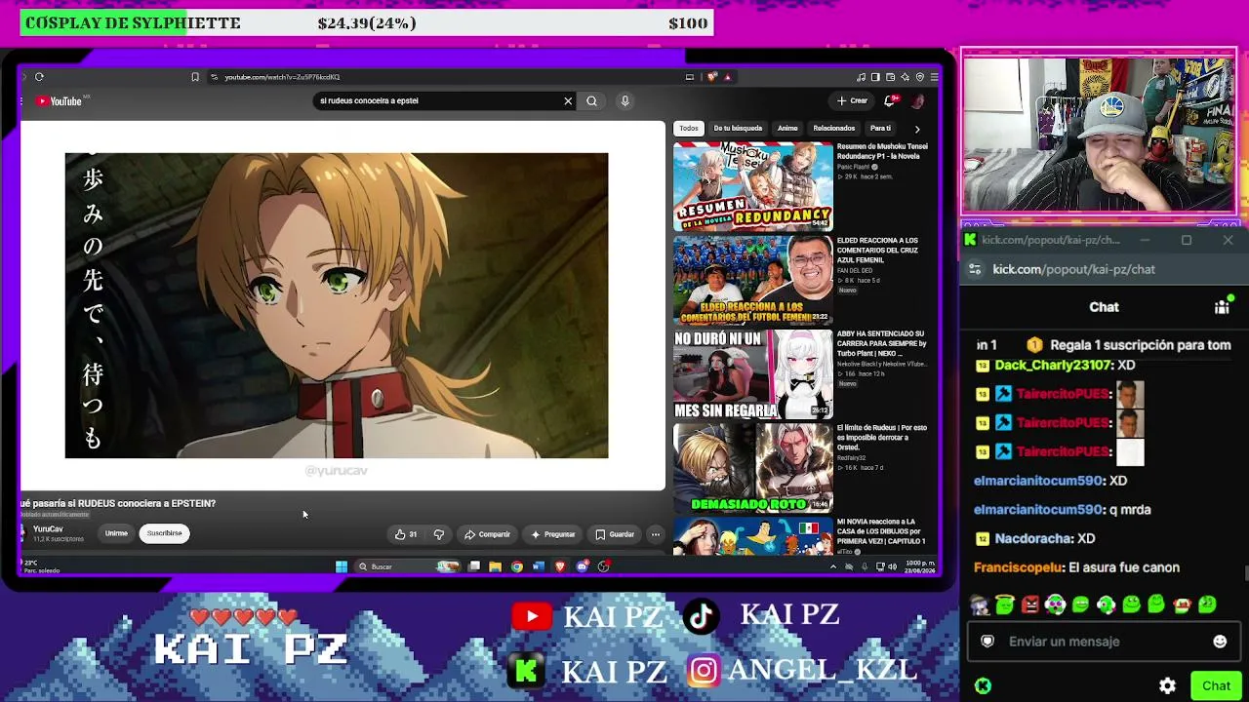The width and height of the screenshot is (1249, 702).
Task: Open YouTube notifications bell
Action: [x=890, y=100]
